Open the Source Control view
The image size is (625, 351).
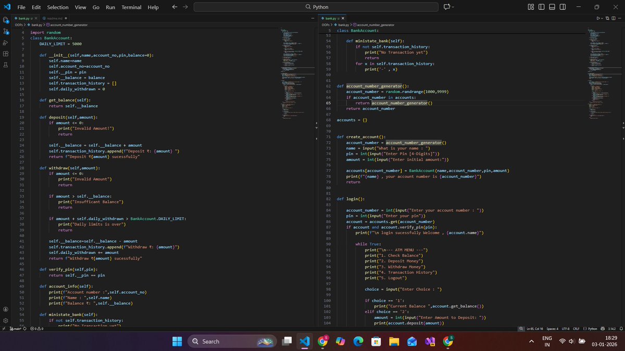coord(5,31)
